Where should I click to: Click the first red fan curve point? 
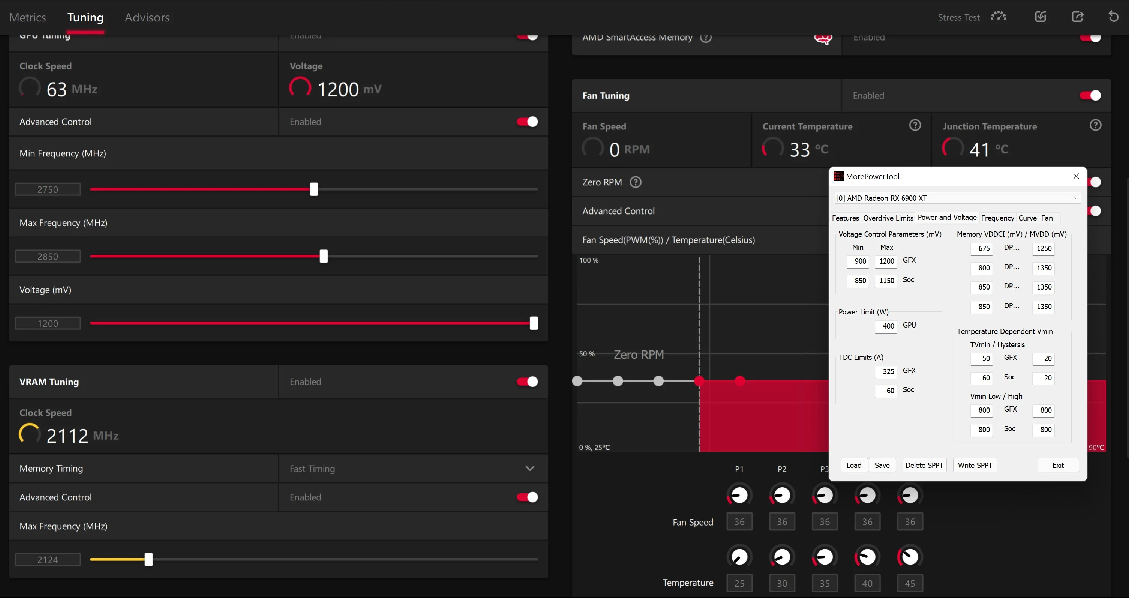coord(699,381)
